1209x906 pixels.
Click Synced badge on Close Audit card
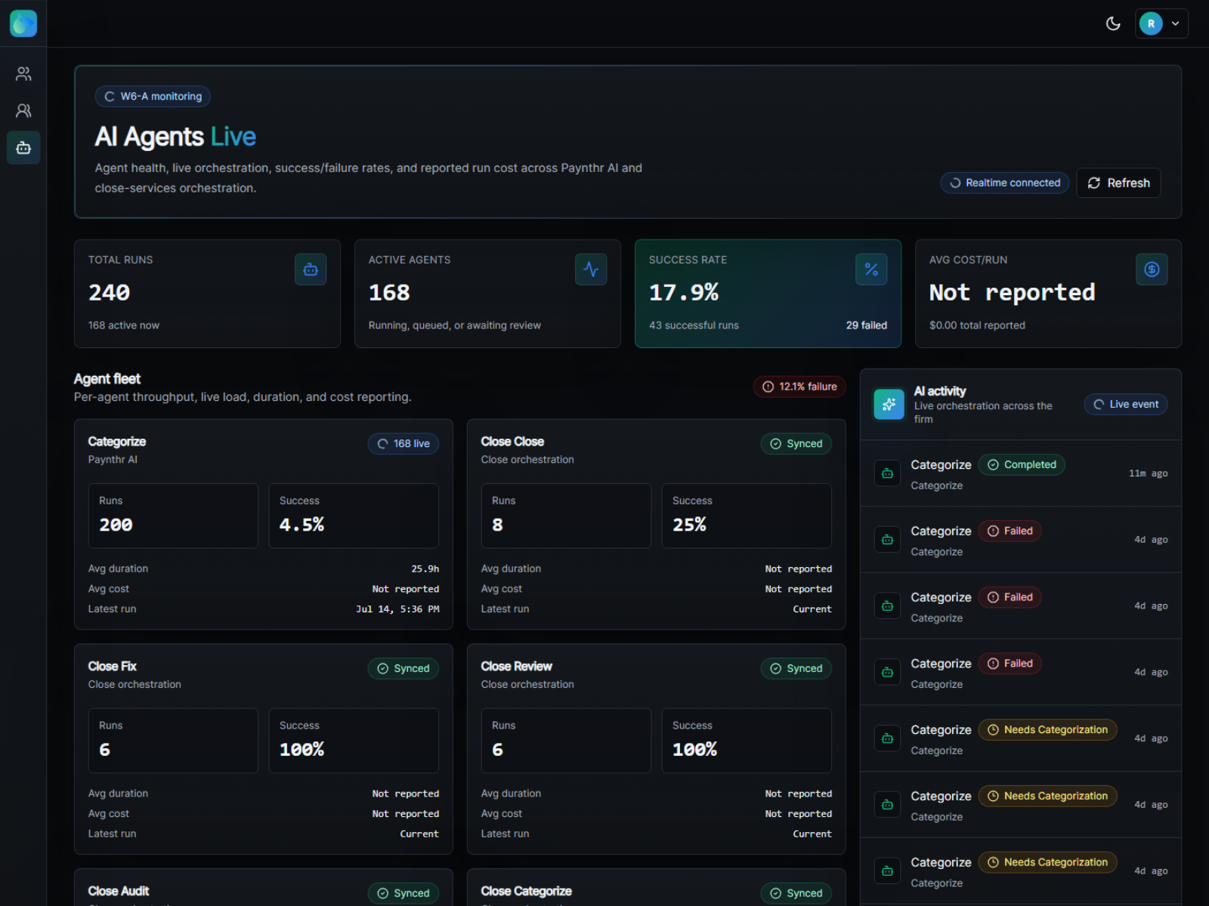404,893
